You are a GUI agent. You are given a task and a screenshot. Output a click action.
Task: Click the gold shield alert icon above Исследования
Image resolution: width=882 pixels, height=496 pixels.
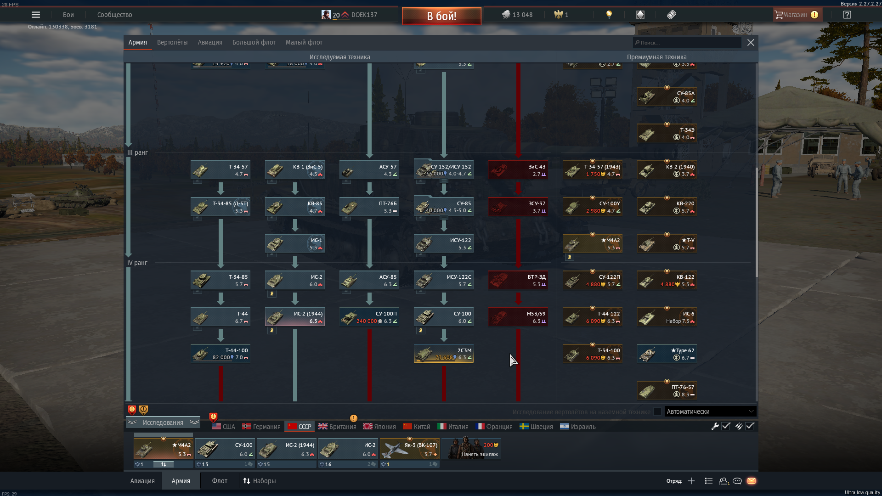pos(143,410)
